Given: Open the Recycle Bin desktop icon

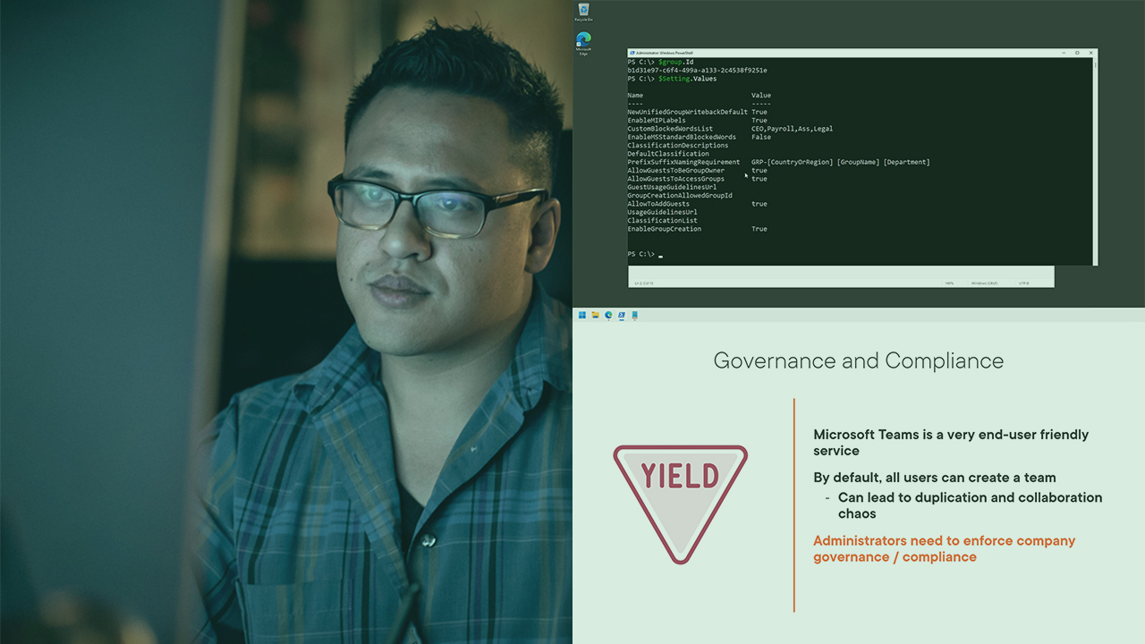Looking at the screenshot, I should (583, 11).
